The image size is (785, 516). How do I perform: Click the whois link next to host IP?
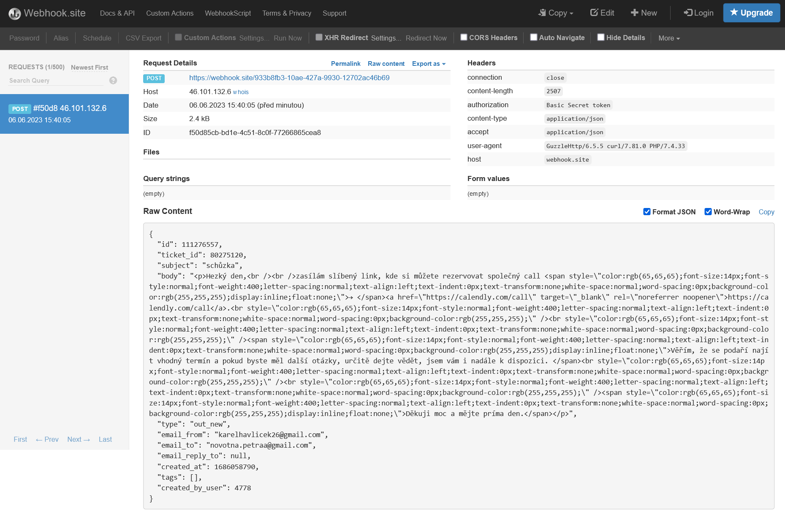pos(241,92)
